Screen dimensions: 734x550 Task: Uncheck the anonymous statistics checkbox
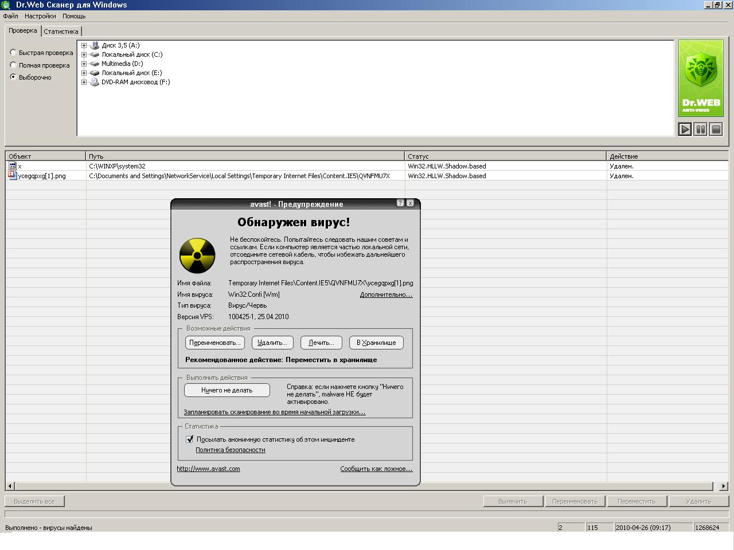190,439
